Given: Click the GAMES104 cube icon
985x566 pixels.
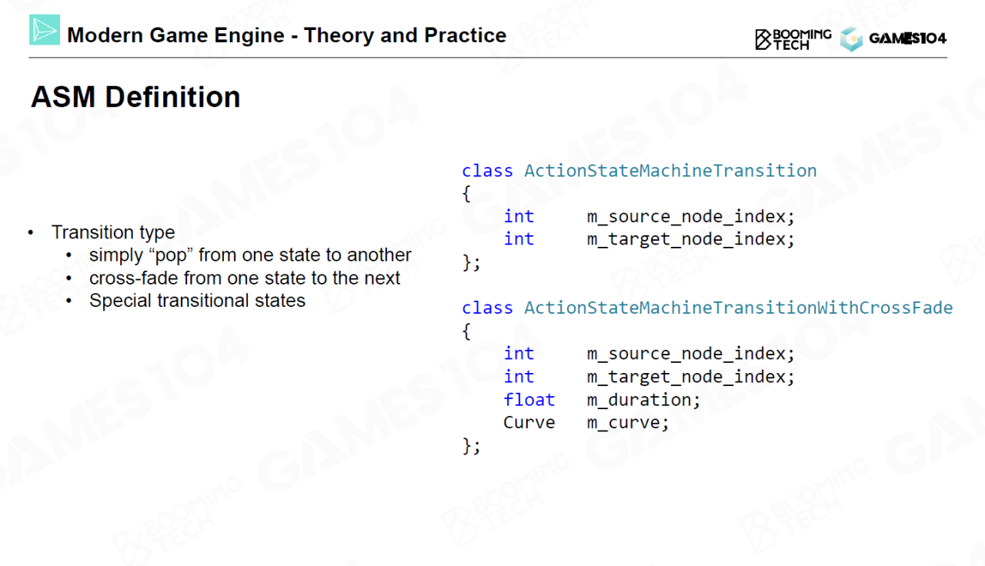Looking at the screenshot, I should tap(851, 39).
